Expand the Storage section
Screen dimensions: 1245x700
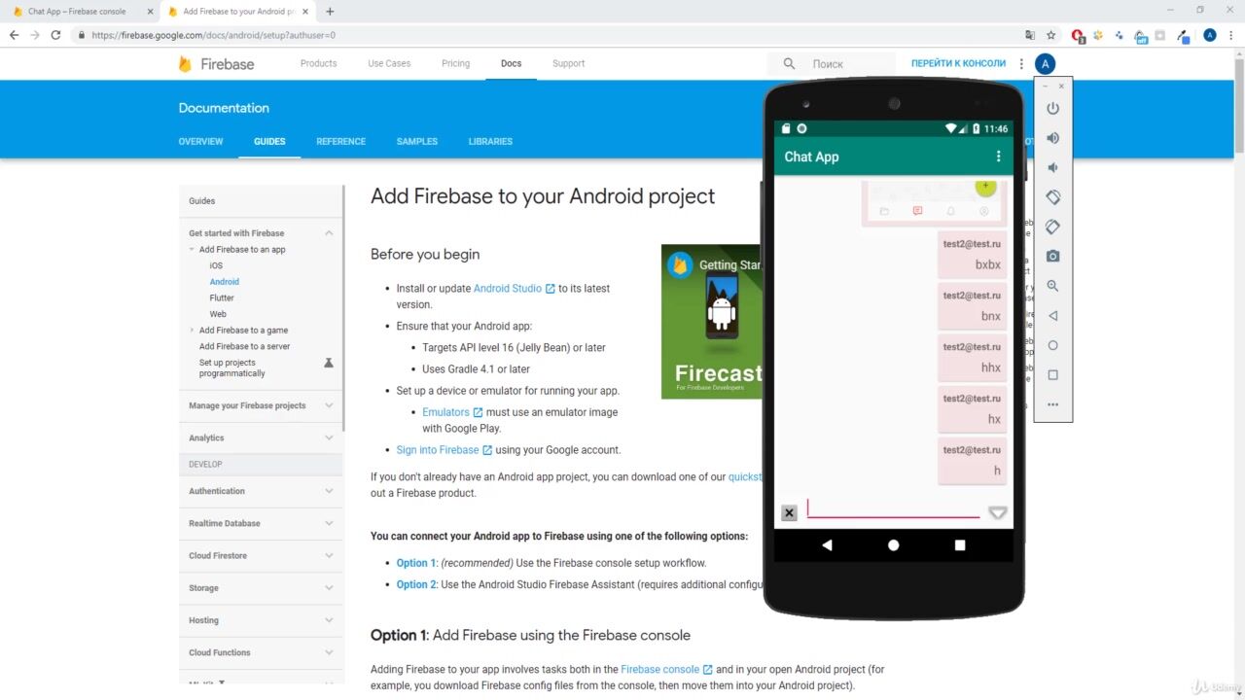coord(329,587)
